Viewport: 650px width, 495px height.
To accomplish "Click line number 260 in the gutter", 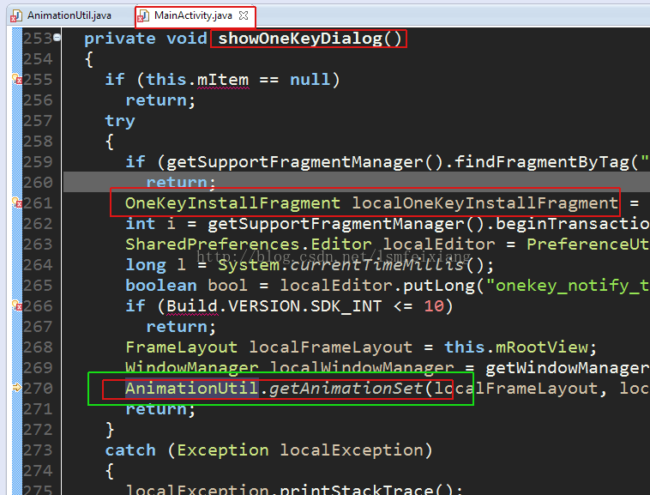I will [x=38, y=182].
